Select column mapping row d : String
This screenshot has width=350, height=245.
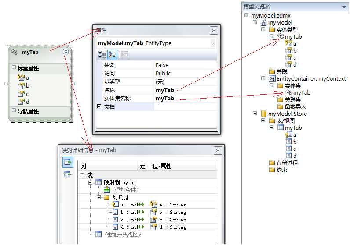[x=148, y=227]
